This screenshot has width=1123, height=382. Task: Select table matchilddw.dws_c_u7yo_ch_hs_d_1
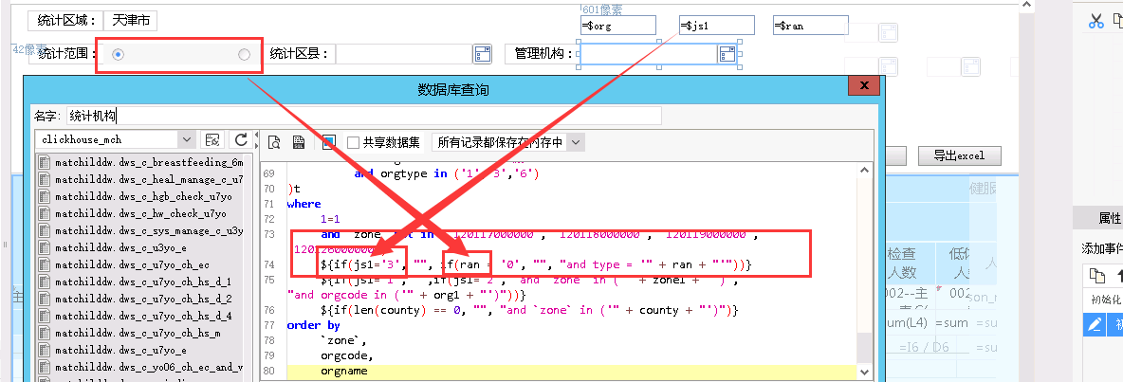(141, 282)
